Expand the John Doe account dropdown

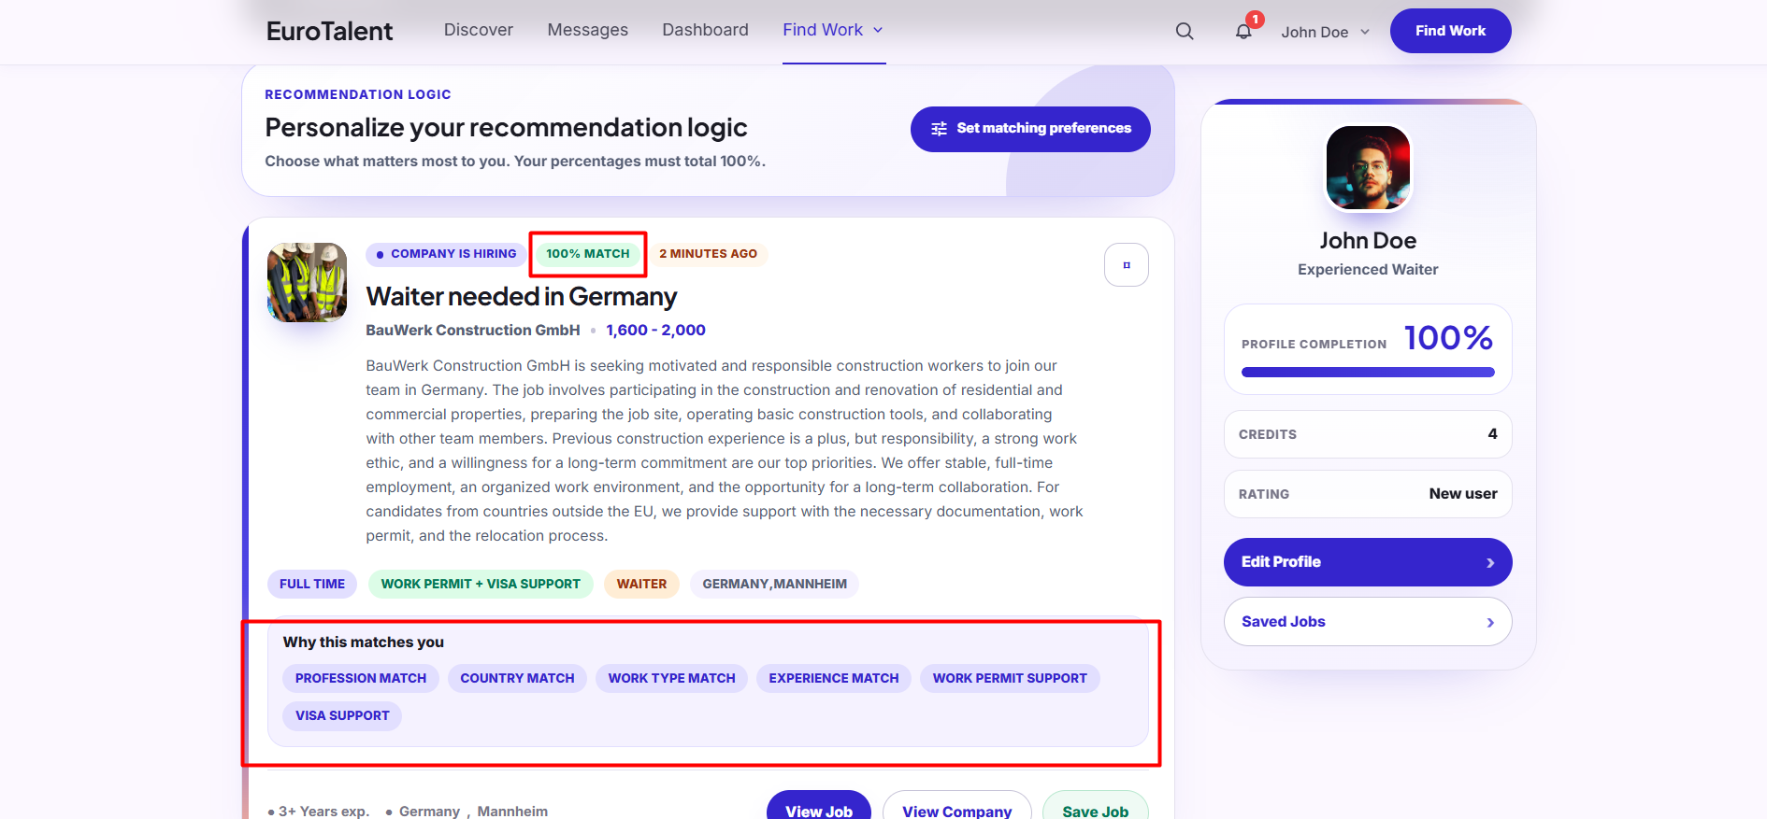pos(1325,32)
